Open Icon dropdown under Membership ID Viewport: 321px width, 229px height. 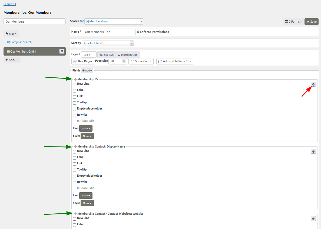86,128
